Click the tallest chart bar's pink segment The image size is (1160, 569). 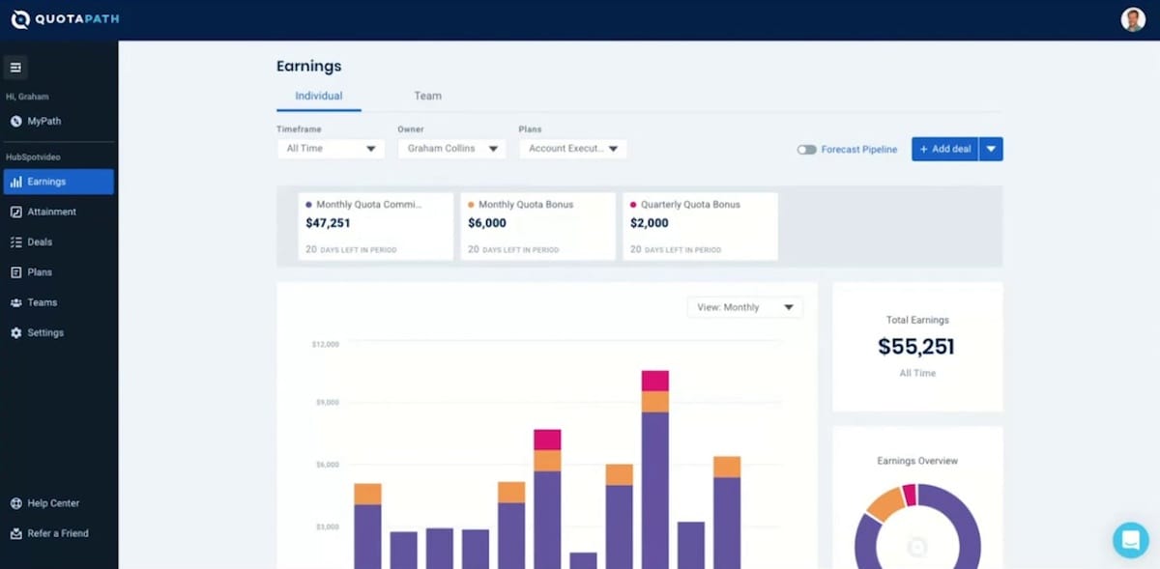pyautogui.click(x=655, y=381)
